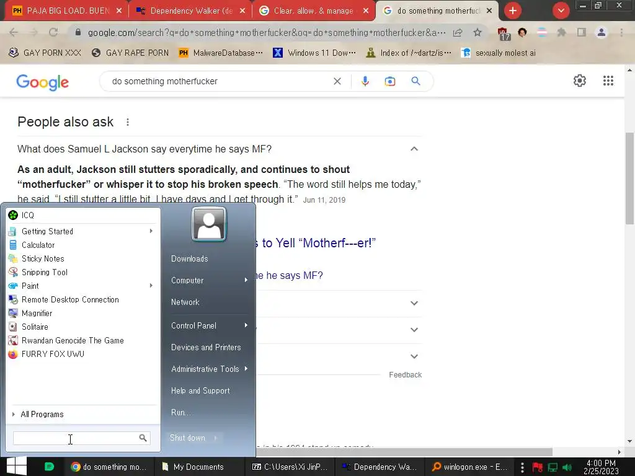635x476 pixels.
Task: Open side panel icon in toolbar
Action: point(582,33)
